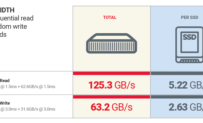Screen dimensions: 203x123
Task: Click the SSD text label inside drive icon
Action: coord(189,37)
